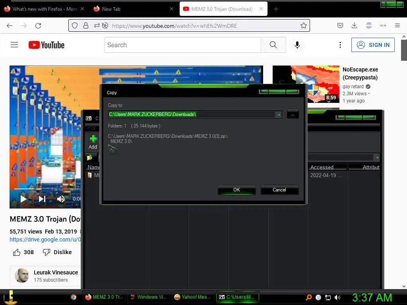Open YouTube settings three-dot menu
Image resolution: width=407 pixels, height=305 pixels.
[x=340, y=45]
